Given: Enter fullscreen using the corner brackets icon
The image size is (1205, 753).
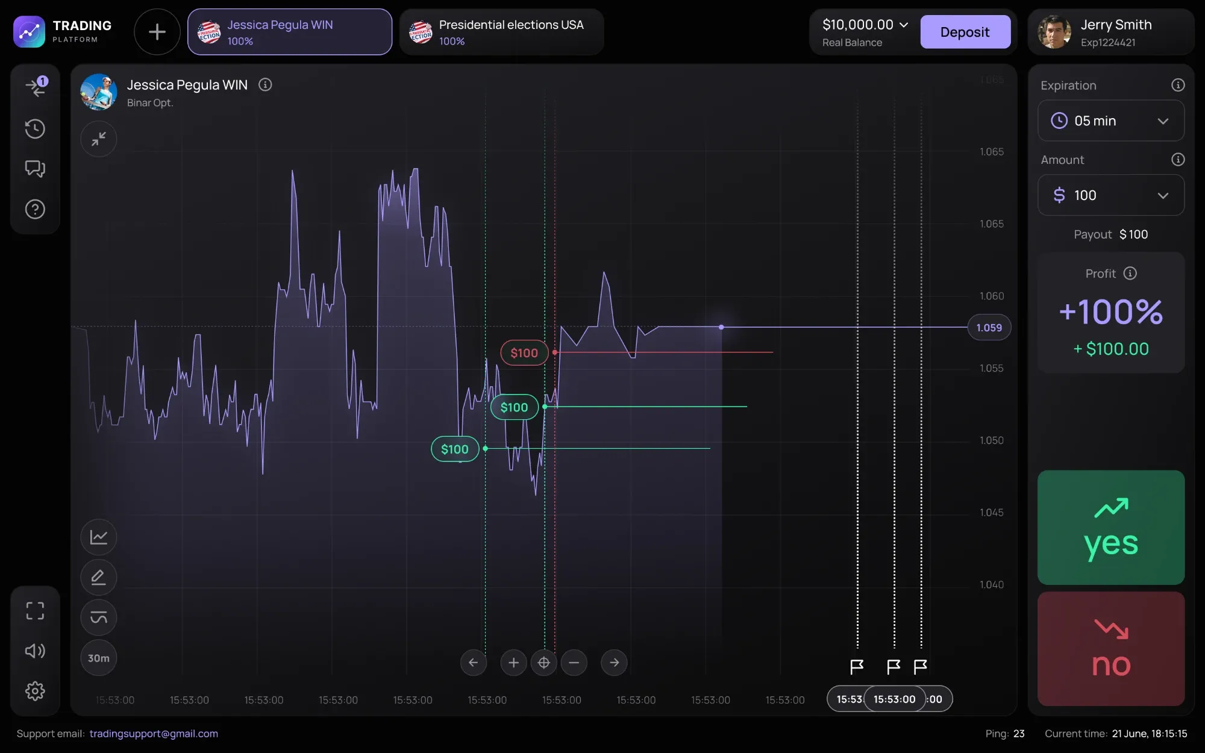Looking at the screenshot, I should pyautogui.click(x=35, y=611).
